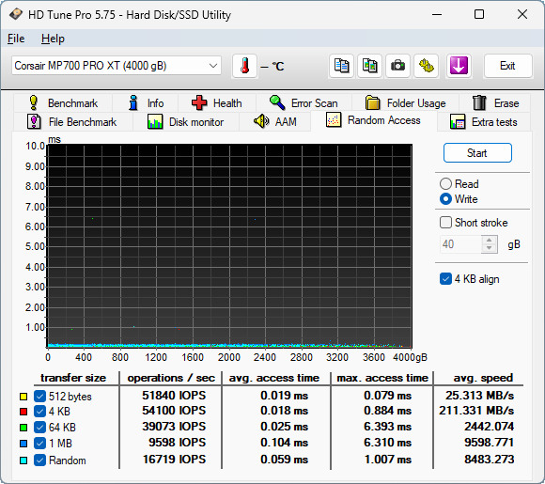Switch to the Disk monitor tab

click(186, 122)
